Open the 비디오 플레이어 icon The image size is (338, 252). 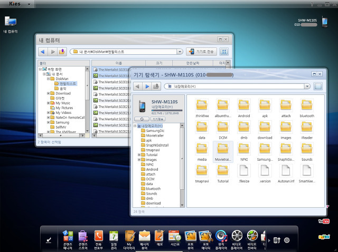tap(237, 239)
